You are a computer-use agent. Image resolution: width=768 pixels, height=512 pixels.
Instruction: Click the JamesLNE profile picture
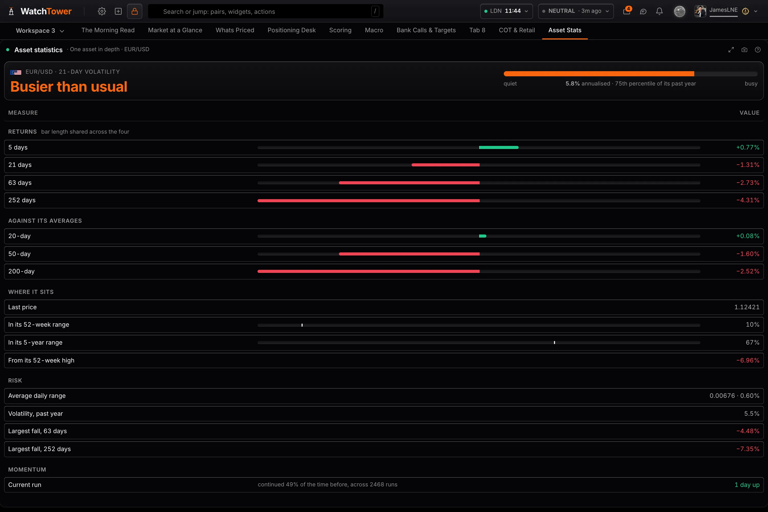(x=700, y=12)
